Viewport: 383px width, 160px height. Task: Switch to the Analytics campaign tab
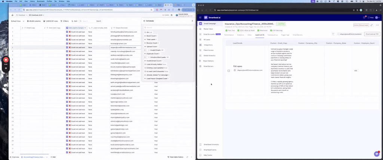(x=240, y=35)
